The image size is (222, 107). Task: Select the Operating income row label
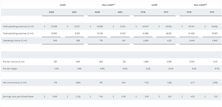15,40
